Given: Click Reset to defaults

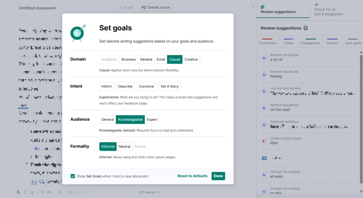Looking at the screenshot, I should (192, 176).
